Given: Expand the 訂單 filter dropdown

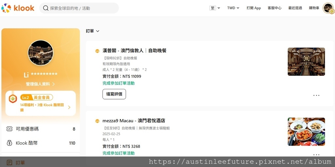Looking at the screenshot, I should tap(93, 31).
